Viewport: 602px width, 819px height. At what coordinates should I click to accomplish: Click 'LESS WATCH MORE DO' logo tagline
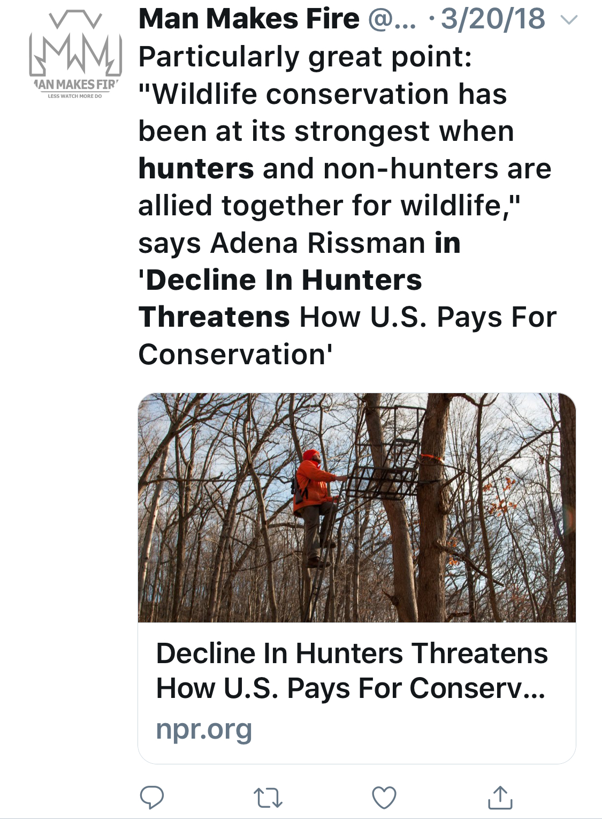click(x=75, y=96)
